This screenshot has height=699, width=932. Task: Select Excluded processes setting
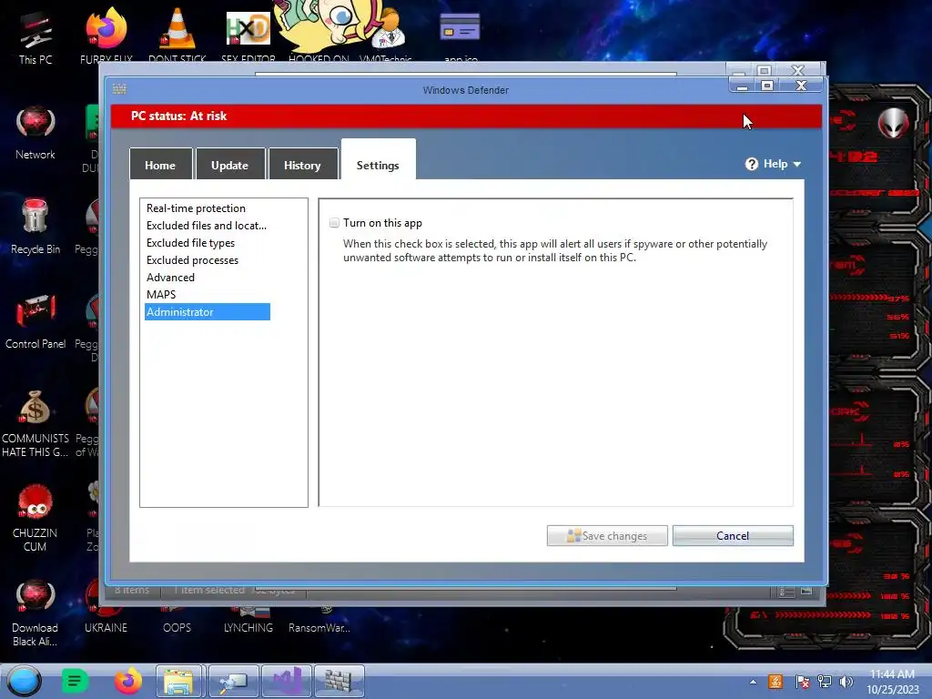coord(193,259)
